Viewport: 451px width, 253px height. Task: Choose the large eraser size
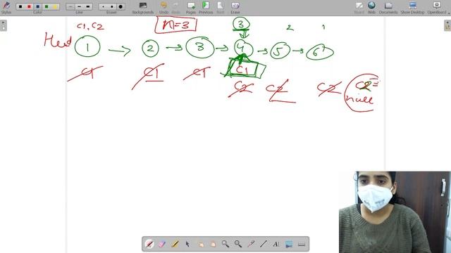tap(121, 6)
